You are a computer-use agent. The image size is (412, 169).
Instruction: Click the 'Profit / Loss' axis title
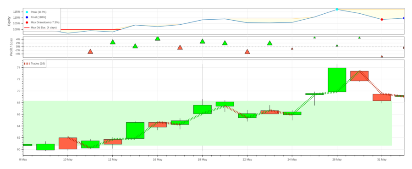11,47
